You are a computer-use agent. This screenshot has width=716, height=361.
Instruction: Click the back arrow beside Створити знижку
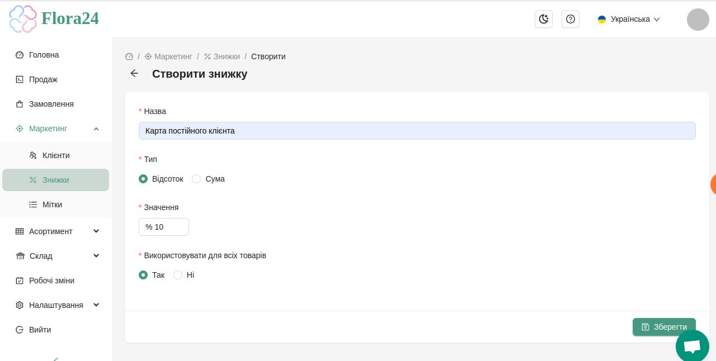134,73
